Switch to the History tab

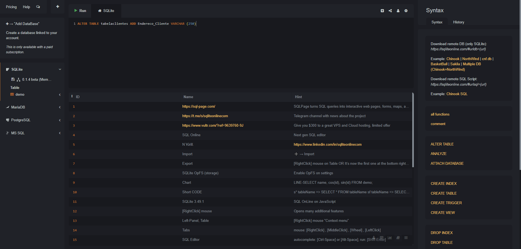pos(458,22)
